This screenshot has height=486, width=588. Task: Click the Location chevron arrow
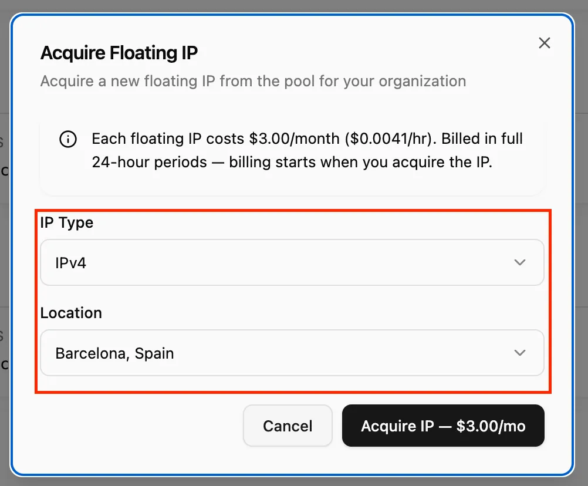point(519,353)
